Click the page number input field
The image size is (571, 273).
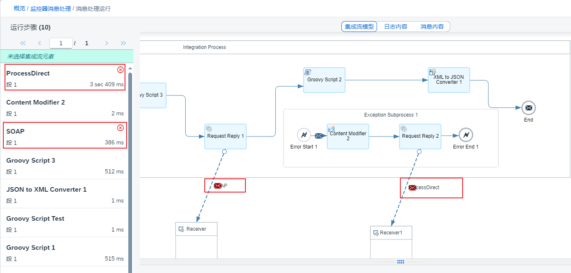coord(61,43)
